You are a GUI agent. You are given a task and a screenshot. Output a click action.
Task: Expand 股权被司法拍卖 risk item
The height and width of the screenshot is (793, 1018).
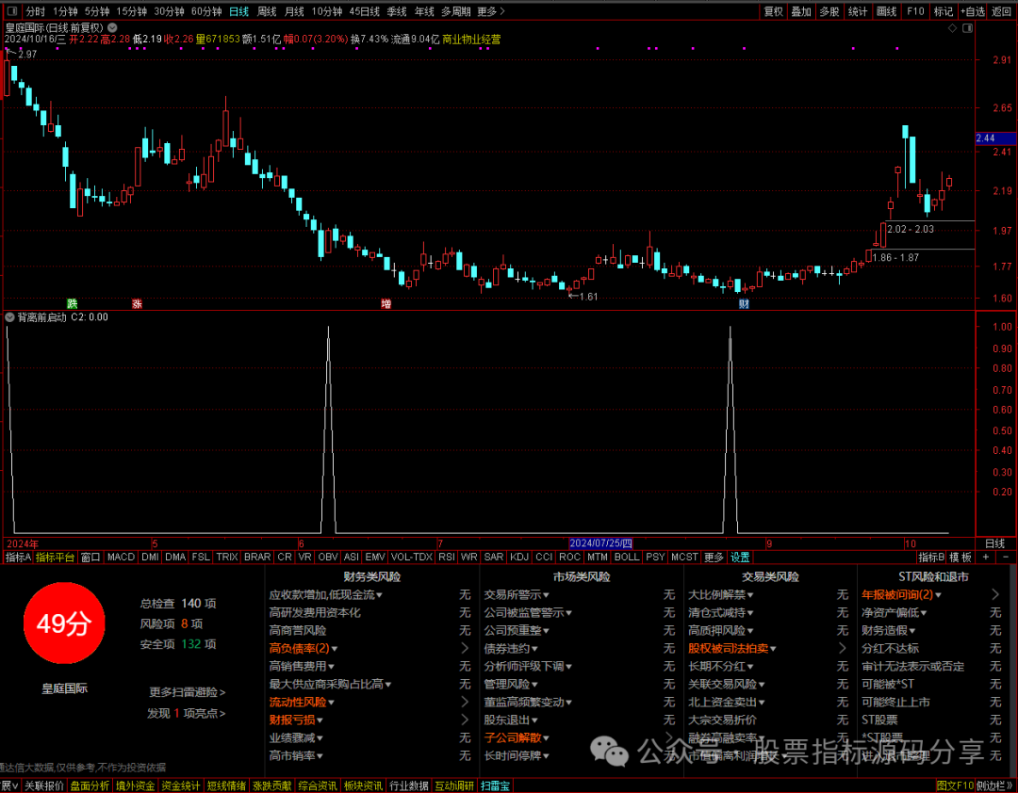[x=732, y=648]
